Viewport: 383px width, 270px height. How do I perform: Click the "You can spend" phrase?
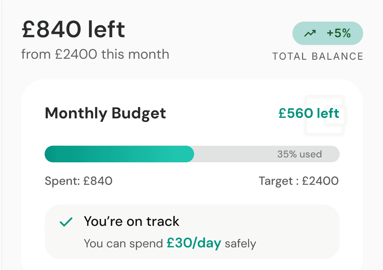(123, 243)
